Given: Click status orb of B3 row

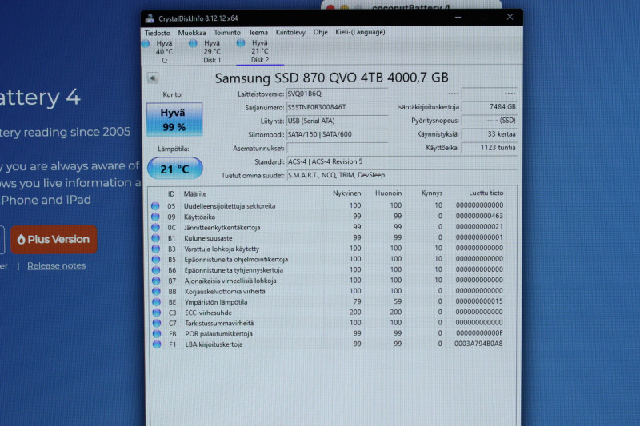Looking at the screenshot, I should (155, 249).
